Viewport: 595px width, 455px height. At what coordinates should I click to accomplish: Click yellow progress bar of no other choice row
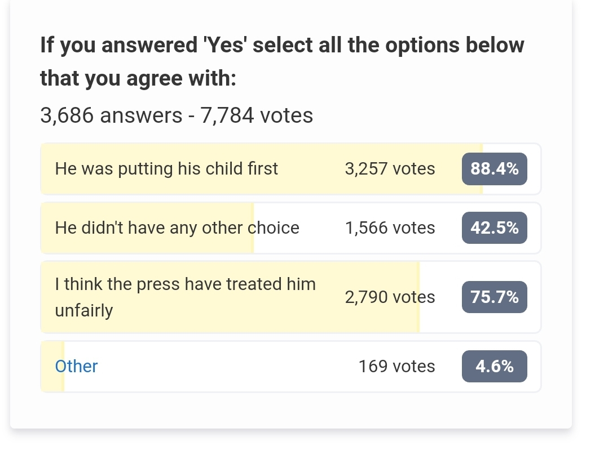[x=147, y=227]
